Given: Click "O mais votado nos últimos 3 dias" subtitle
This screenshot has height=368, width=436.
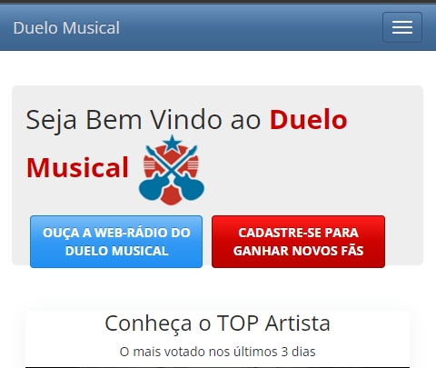Looking at the screenshot, I should point(217,352).
